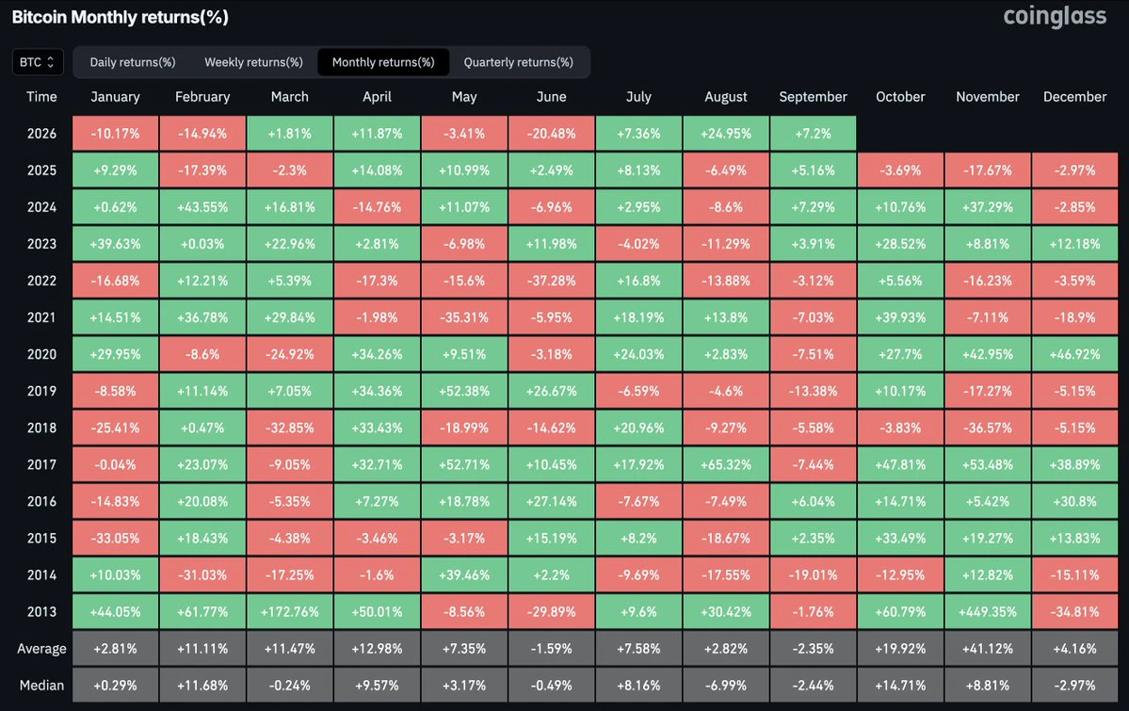Click the -33.05% cell for January 2015
The height and width of the screenshot is (711, 1129).
pyautogui.click(x=115, y=538)
